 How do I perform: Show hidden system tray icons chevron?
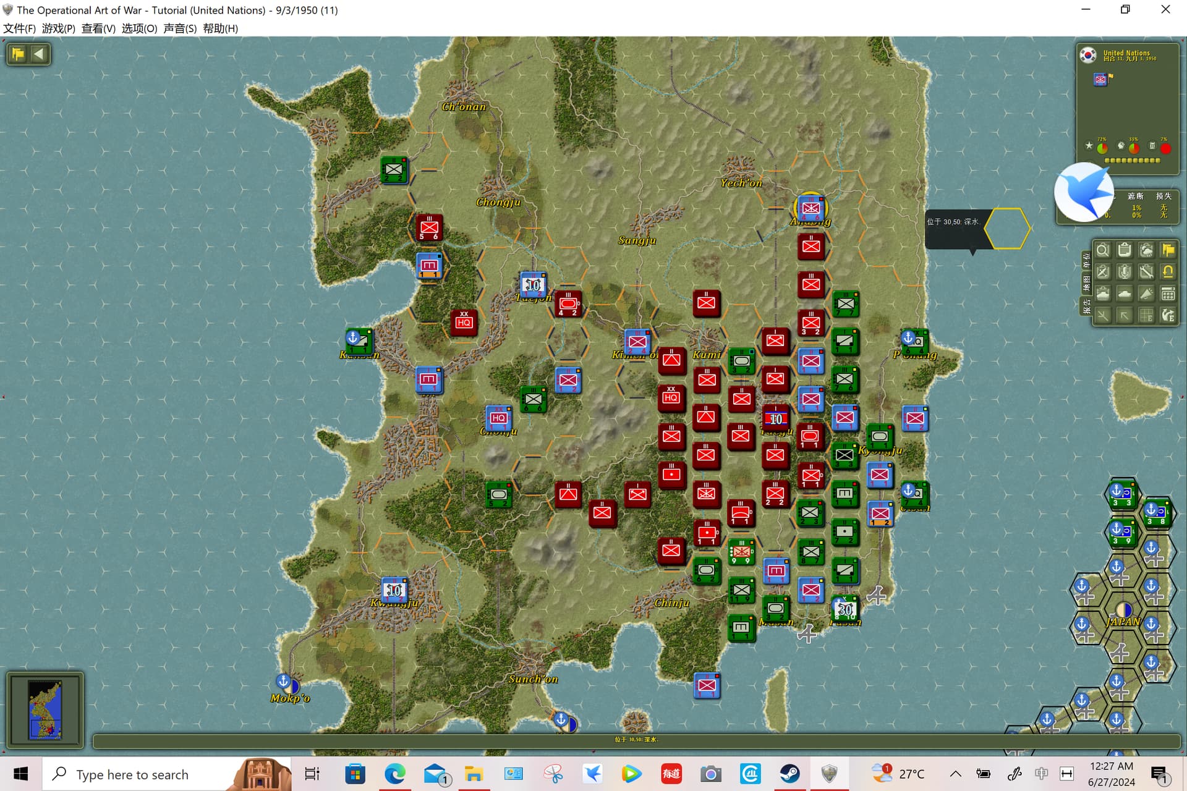click(x=955, y=774)
